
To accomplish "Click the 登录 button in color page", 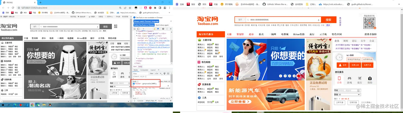I will [342, 65].
